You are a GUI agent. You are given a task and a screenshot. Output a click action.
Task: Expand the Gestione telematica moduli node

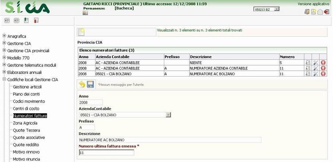4,65
